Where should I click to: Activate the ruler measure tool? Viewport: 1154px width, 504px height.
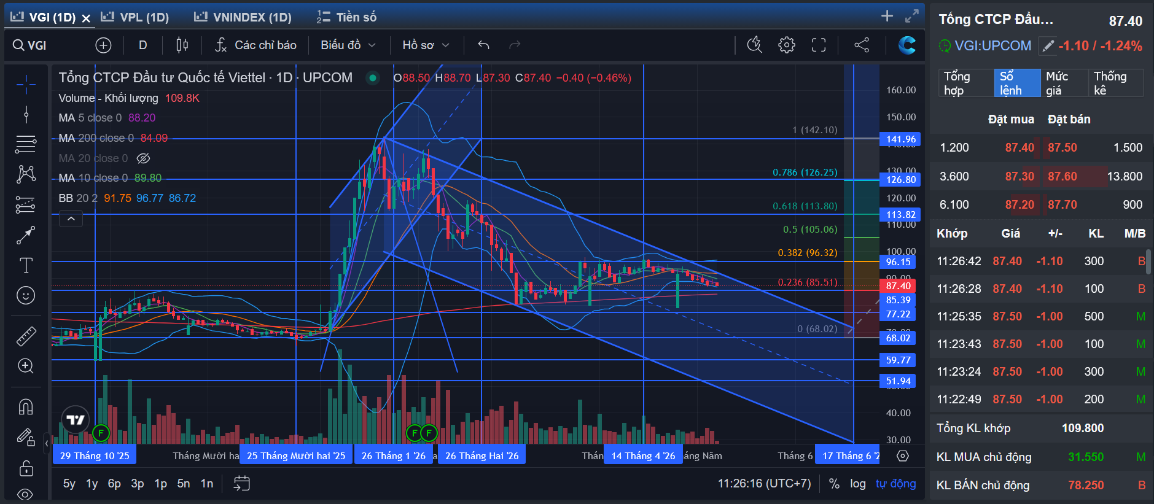pos(26,336)
